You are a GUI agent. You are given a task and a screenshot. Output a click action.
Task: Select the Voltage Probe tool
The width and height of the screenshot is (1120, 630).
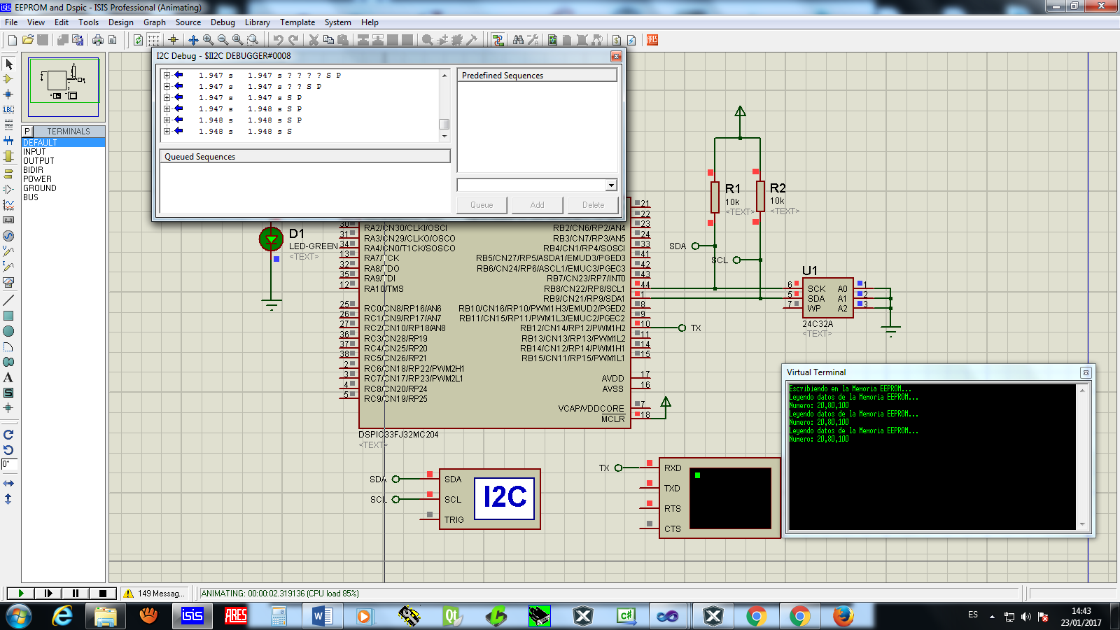point(8,251)
